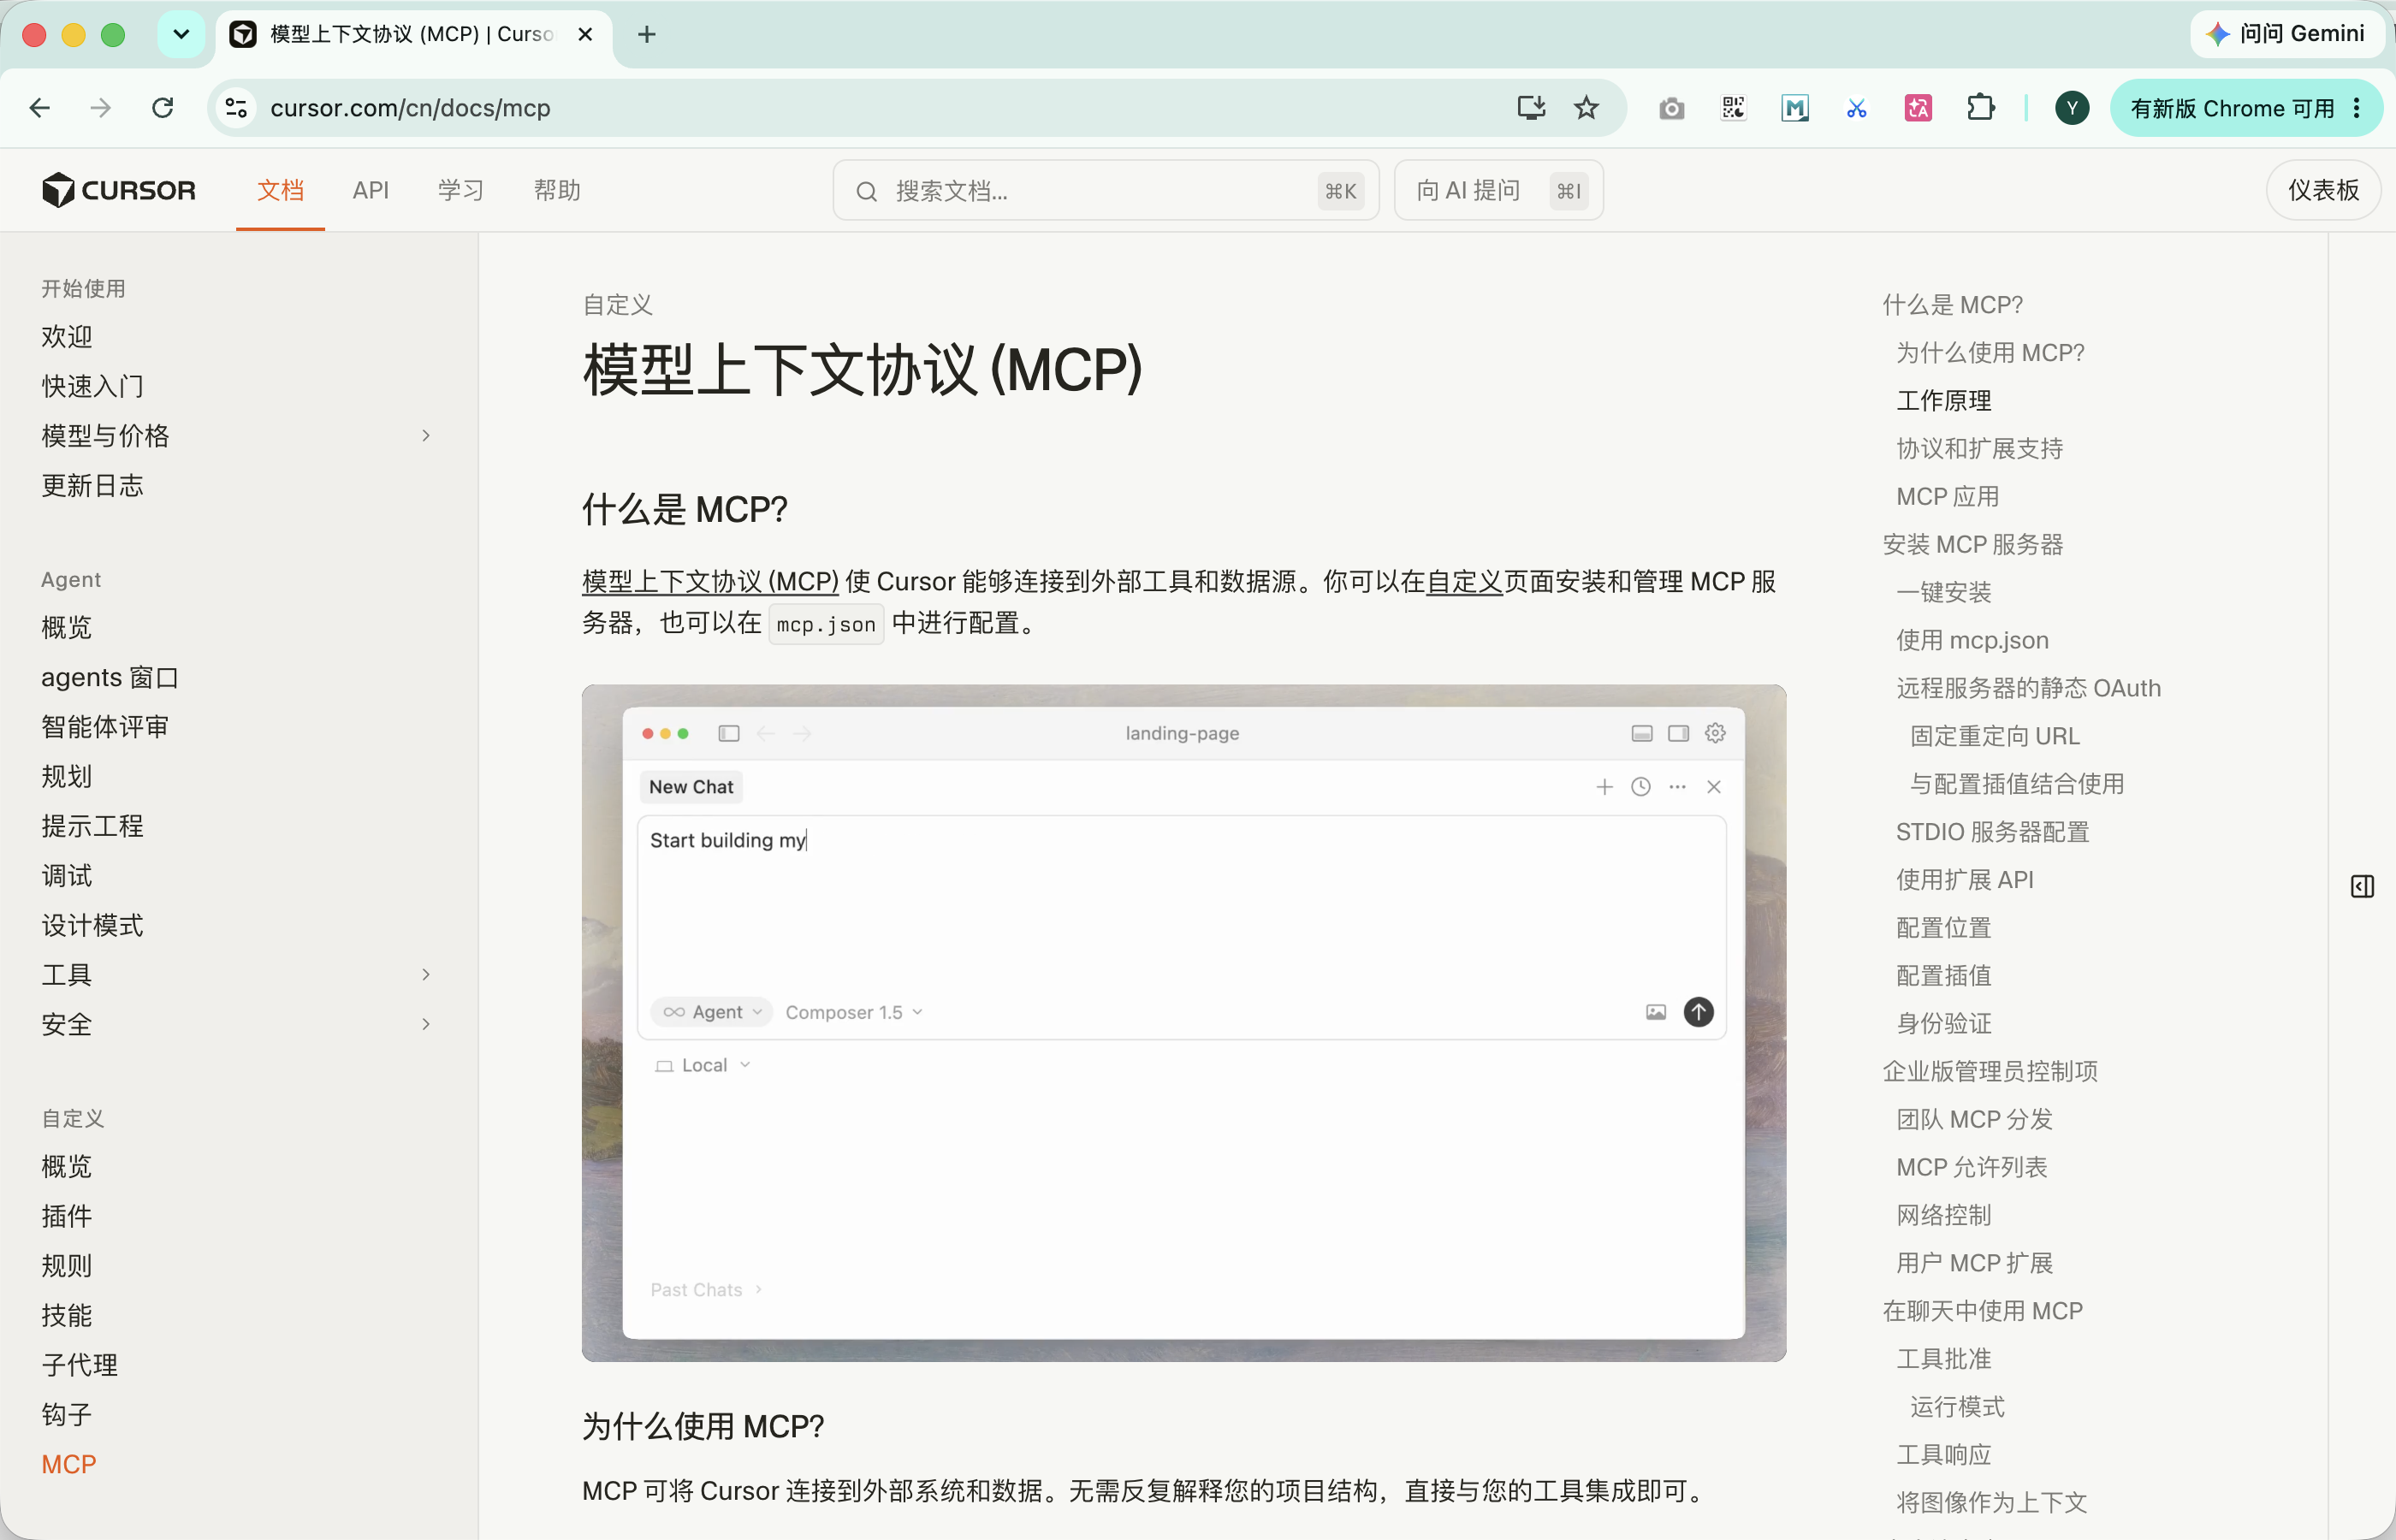Screen dimensions: 2396x1540
Task: Open 智能体评审 in the sidebar
Action: coord(105,727)
